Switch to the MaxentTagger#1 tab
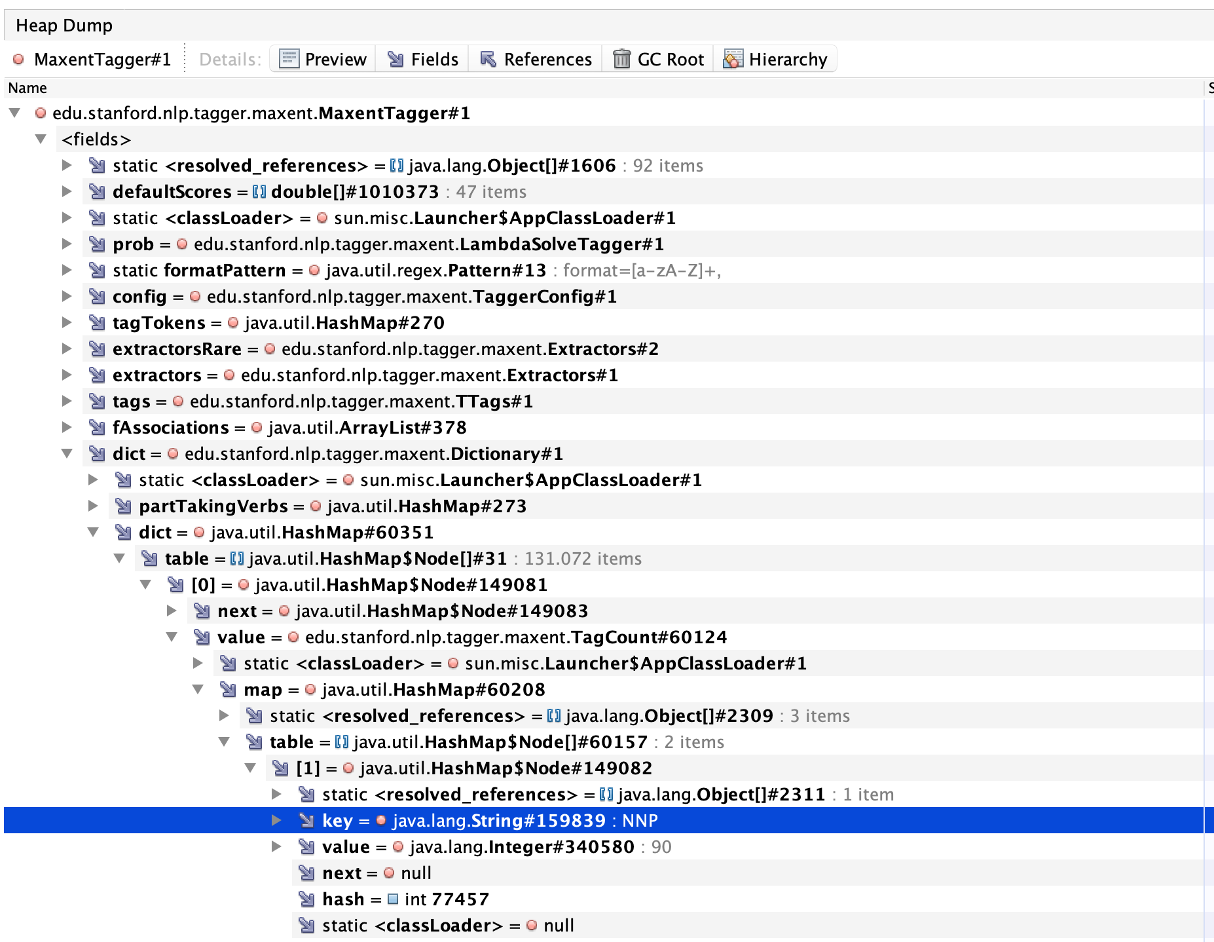The height and width of the screenshot is (942, 1214). click(103, 59)
